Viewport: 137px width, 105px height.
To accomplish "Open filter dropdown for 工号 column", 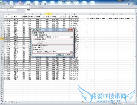I will coord(12,17).
